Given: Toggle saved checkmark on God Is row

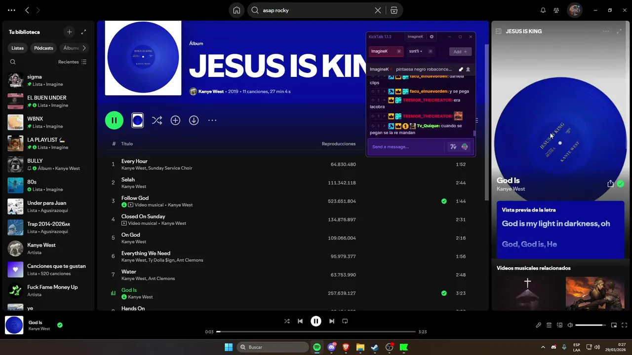Looking at the screenshot, I should click(x=444, y=293).
